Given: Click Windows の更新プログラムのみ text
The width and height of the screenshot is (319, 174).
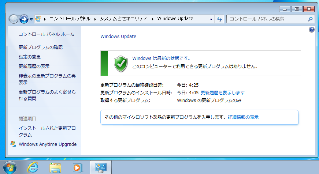Looking at the screenshot, I should (209, 100).
